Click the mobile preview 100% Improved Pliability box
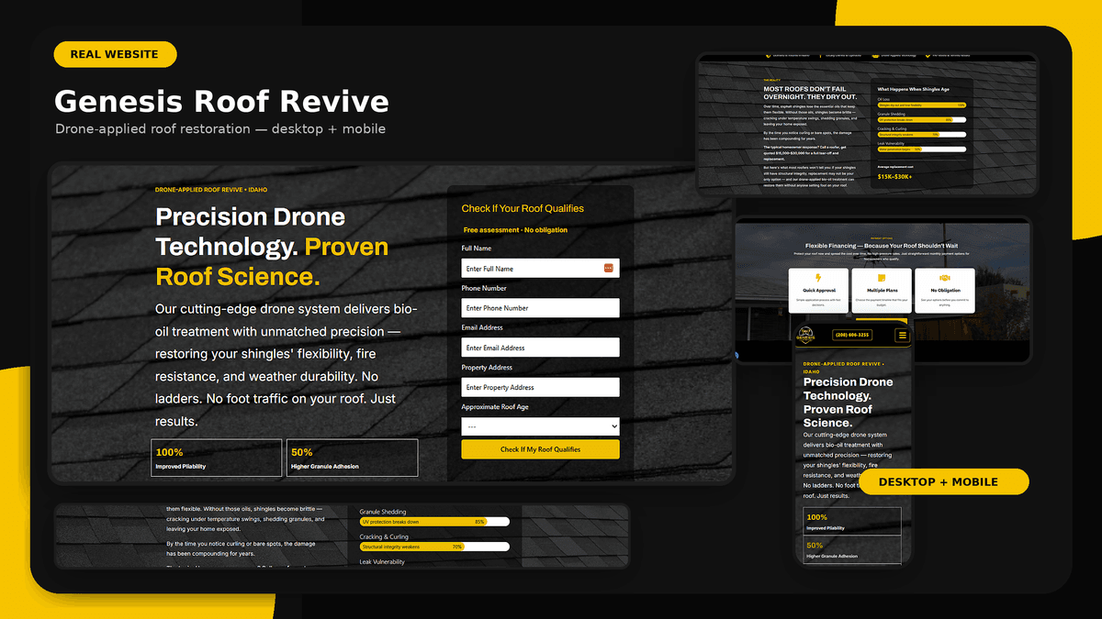This screenshot has width=1102, height=619. click(852, 522)
